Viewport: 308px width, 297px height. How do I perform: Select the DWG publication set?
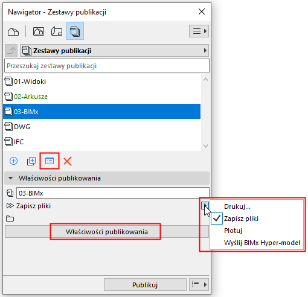point(102,127)
